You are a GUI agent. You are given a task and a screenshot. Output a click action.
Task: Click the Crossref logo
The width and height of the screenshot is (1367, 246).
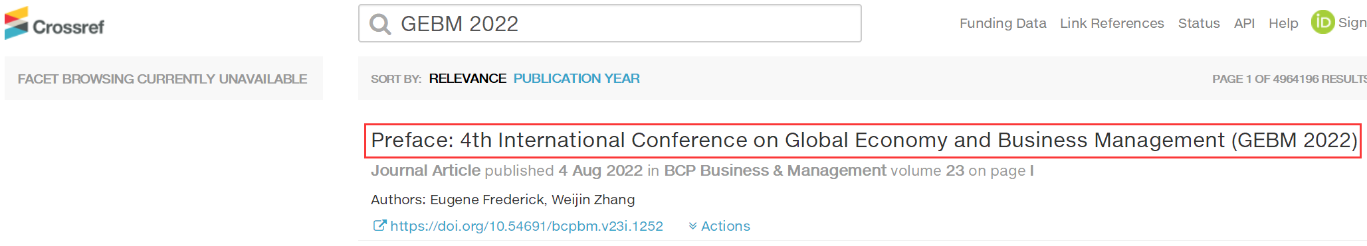pyautogui.click(x=54, y=24)
